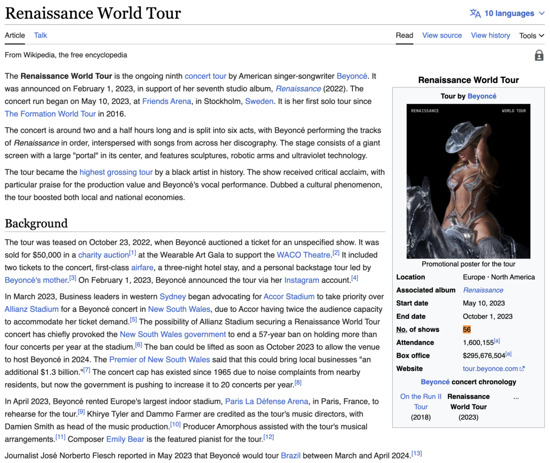Click citation footnote [12]
This screenshot has width=550, height=463.
click(269, 437)
